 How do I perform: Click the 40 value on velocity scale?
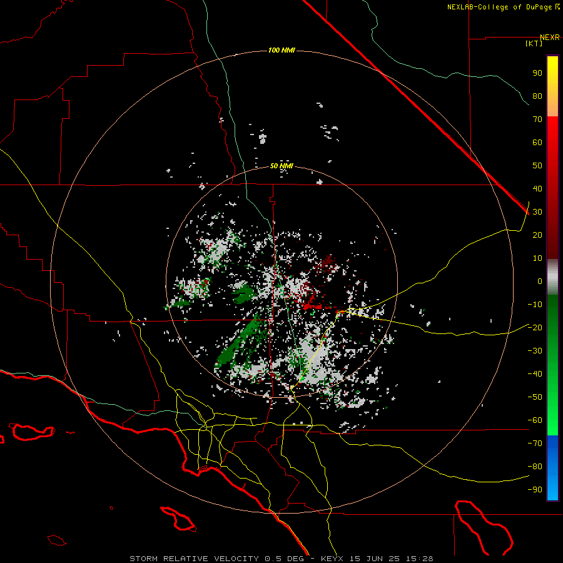tap(537, 188)
